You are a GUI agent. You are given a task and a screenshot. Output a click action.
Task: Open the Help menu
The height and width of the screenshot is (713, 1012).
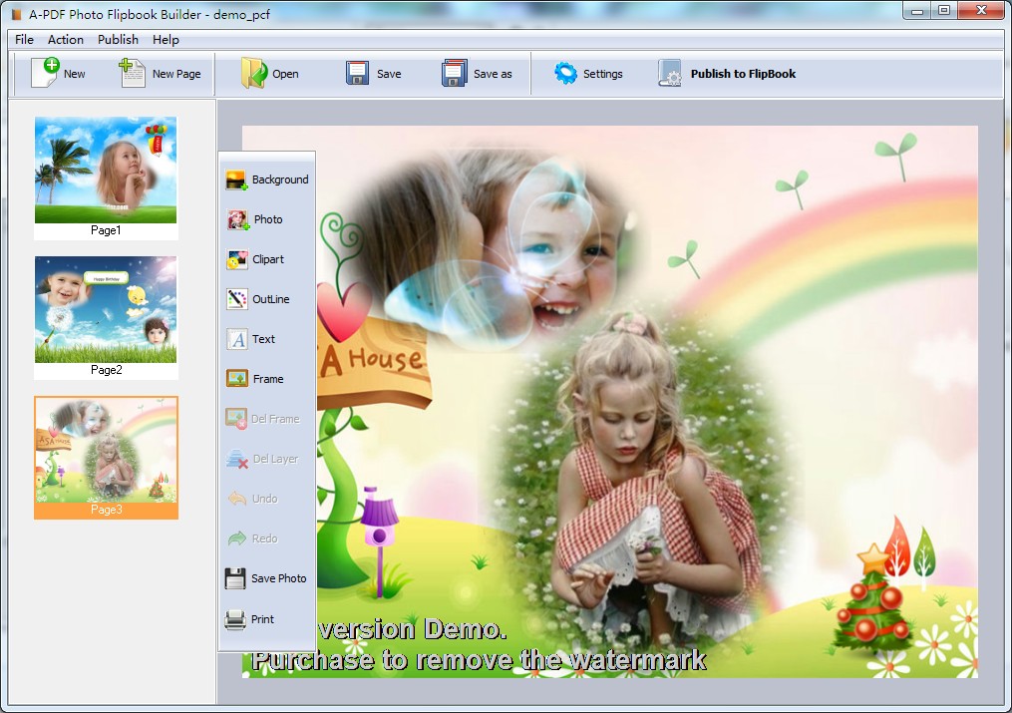pos(166,39)
